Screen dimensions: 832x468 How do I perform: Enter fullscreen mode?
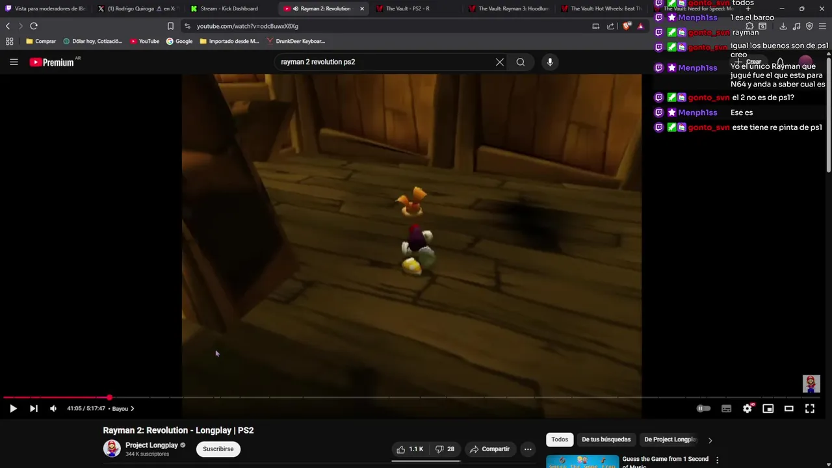tap(810, 408)
